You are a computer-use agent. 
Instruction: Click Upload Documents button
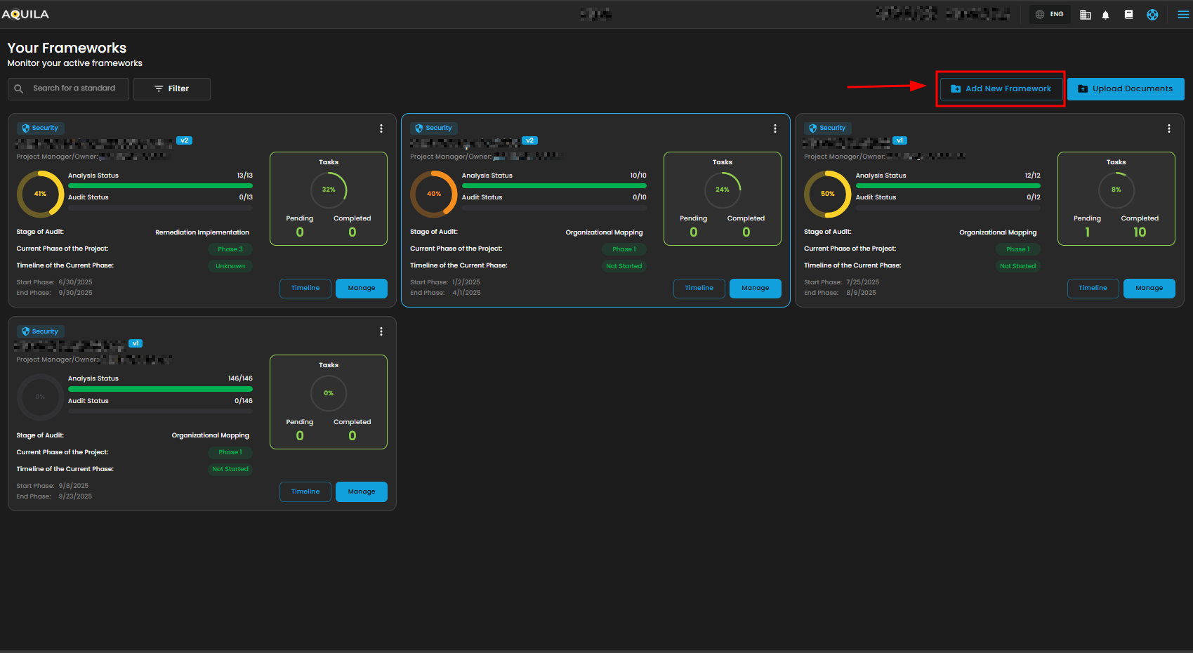click(x=1125, y=89)
